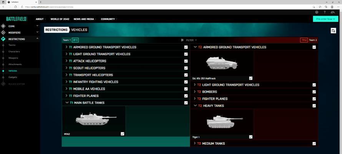Open the Community menu
This screenshot has height=154, width=342.
(x=109, y=19)
